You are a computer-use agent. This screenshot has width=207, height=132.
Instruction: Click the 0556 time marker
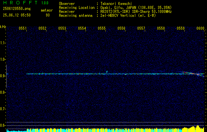(x=121, y=28)
